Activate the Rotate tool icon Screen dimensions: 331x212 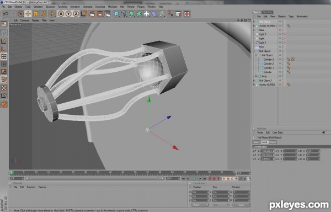tap(43, 14)
